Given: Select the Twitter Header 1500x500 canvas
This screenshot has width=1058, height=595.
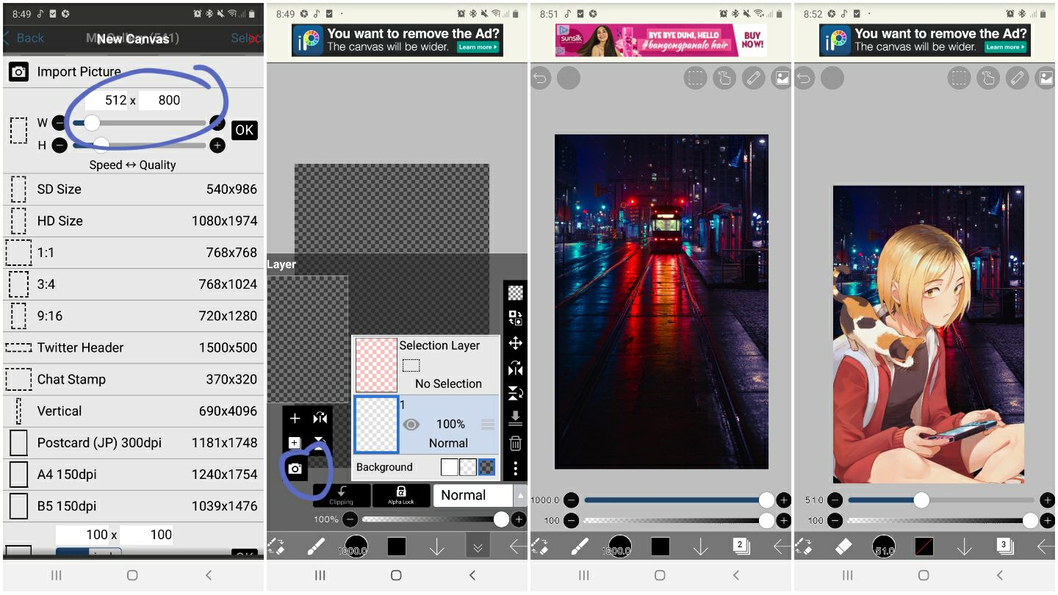Looking at the screenshot, I should pyautogui.click(x=133, y=347).
